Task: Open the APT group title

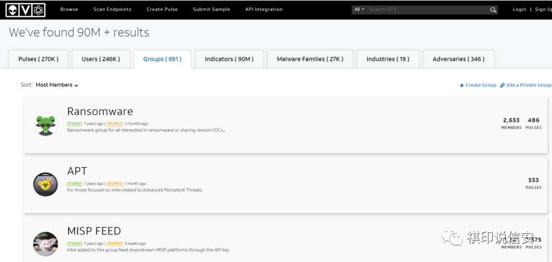Action: click(x=77, y=171)
